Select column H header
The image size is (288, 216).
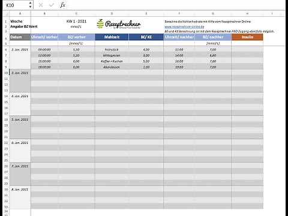pos(247,14)
